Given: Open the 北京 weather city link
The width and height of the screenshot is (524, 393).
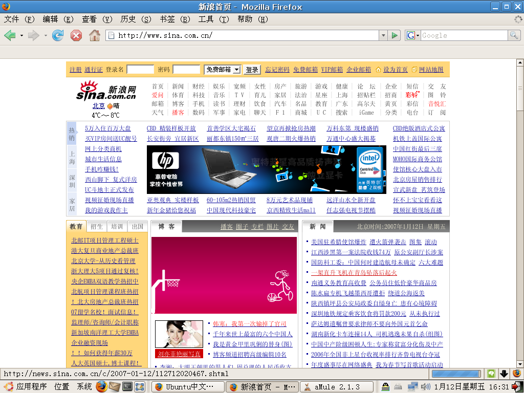Looking at the screenshot, I should (99, 106).
